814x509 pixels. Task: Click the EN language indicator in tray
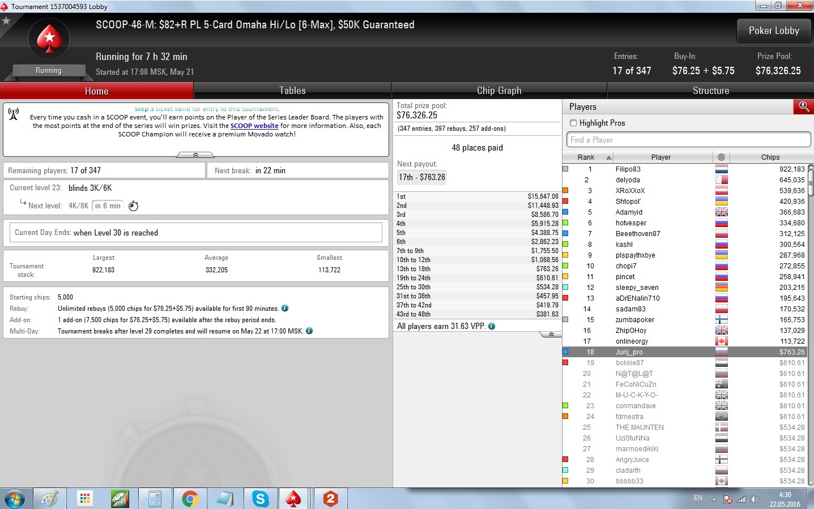(x=698, y=498)
